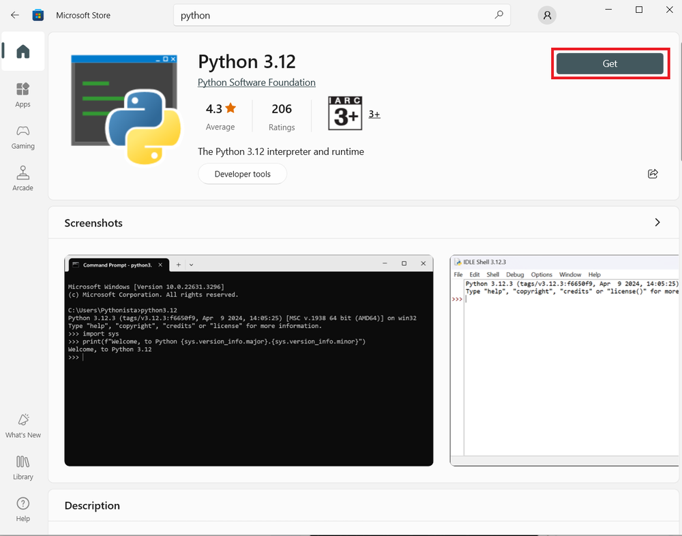Click the Microsoft Store logo

38,14
